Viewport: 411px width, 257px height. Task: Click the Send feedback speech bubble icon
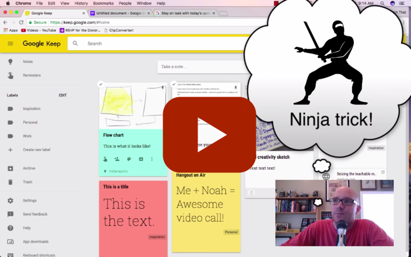[x=10, y=214]
